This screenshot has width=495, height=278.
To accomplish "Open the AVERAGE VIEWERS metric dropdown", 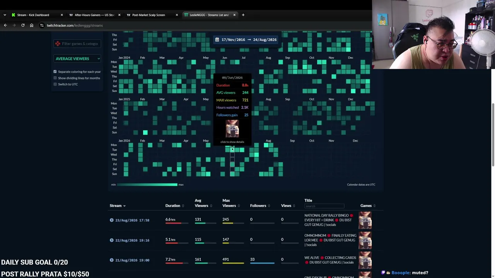I will [77, 59].
